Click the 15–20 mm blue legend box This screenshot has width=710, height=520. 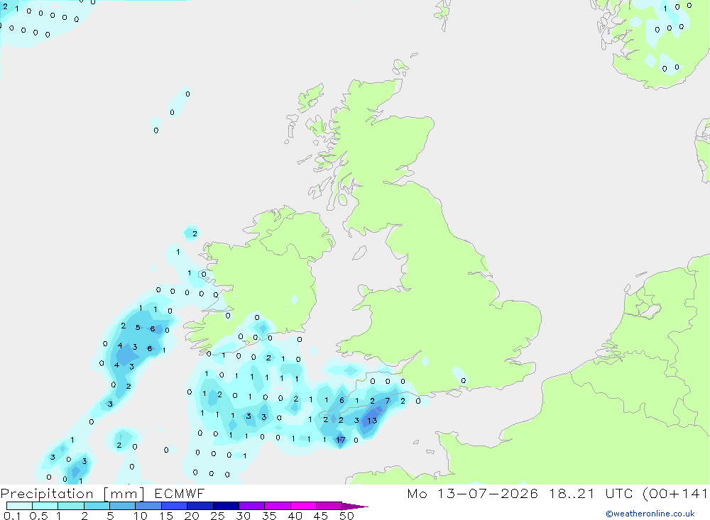[x=174, y=506]
